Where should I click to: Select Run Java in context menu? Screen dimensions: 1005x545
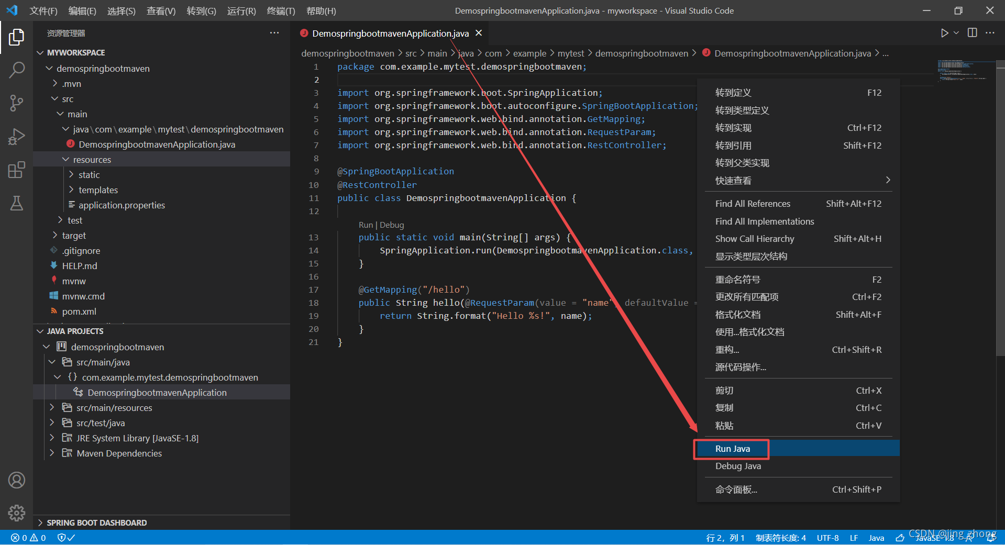(x=798, y=449)
